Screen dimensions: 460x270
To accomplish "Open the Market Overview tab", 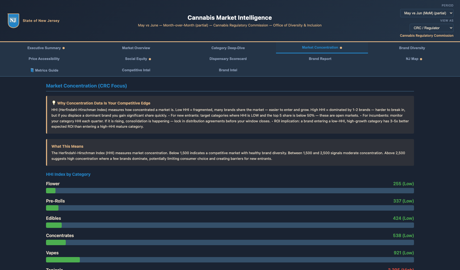I will pos(136,48).
